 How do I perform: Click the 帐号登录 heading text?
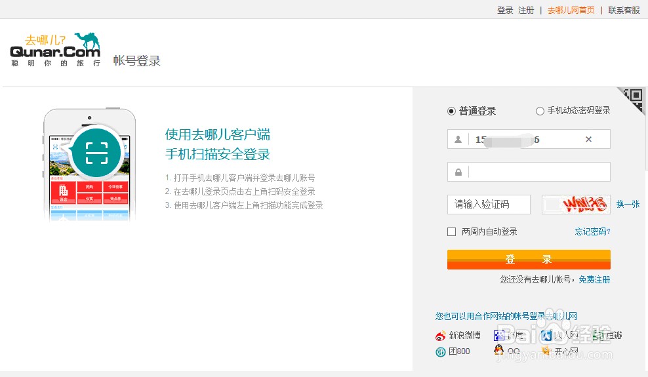pos(137,61)
